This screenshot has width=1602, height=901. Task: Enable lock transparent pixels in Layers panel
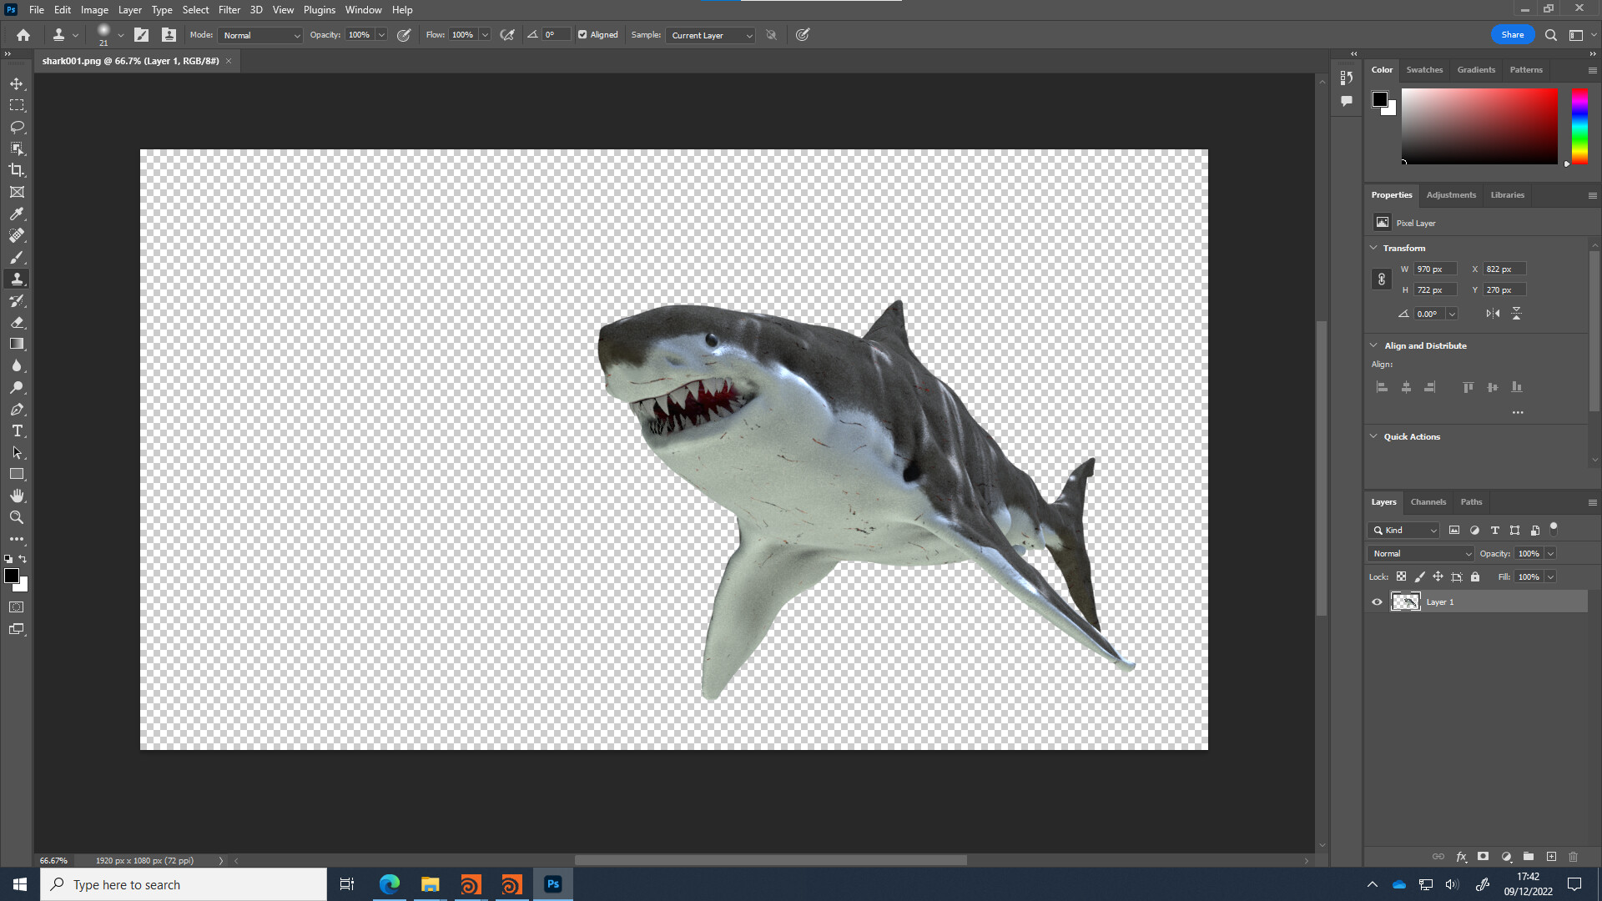[x=1402, y=576]
